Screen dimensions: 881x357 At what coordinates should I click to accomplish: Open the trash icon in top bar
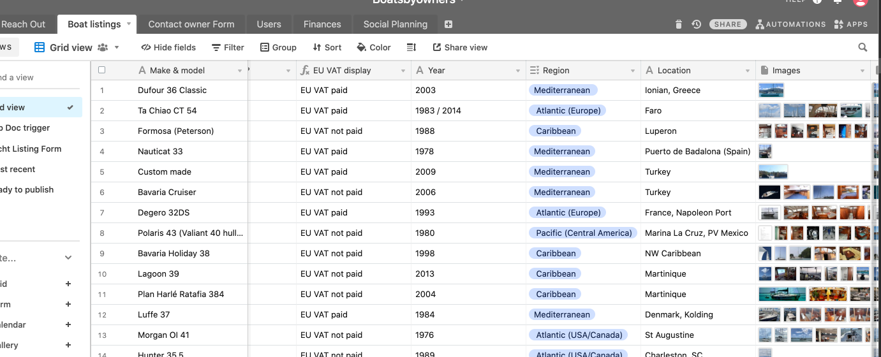pos(678,24)
